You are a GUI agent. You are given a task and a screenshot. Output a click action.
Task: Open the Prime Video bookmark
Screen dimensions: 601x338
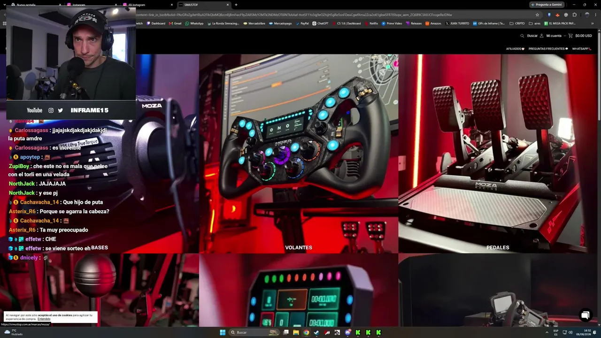click(392, 23)
